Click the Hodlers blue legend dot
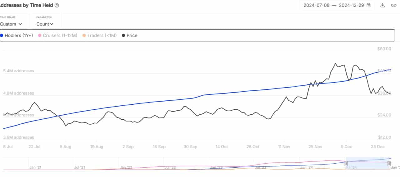The height and width of the screenshot is (177, 400). [2, 36]
